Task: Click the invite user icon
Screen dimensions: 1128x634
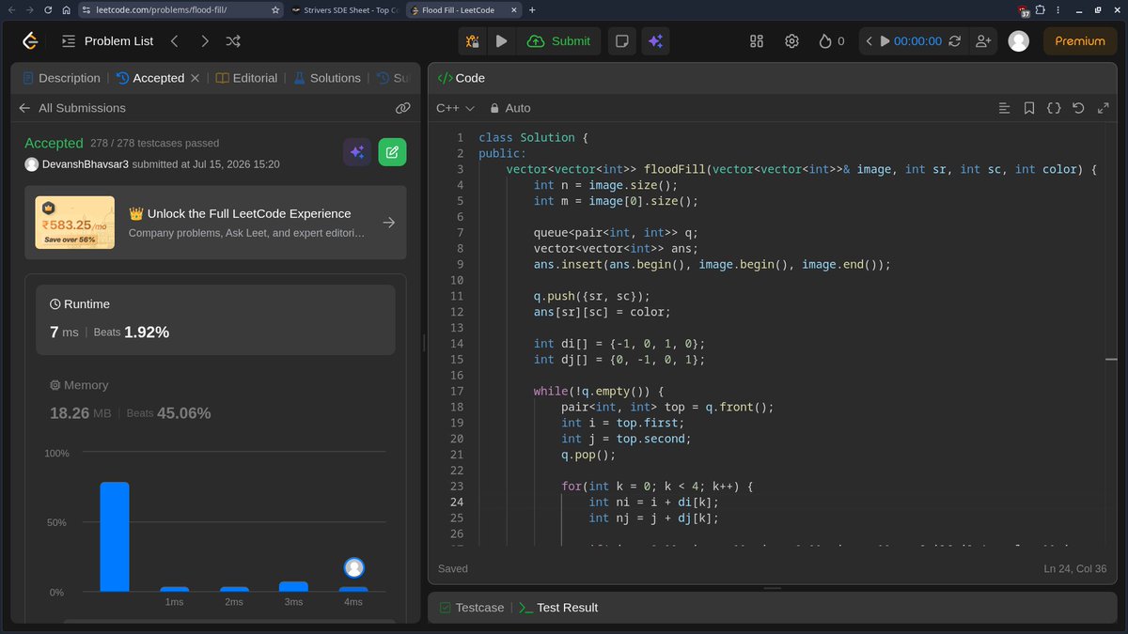Action: (x=983, y=41)
